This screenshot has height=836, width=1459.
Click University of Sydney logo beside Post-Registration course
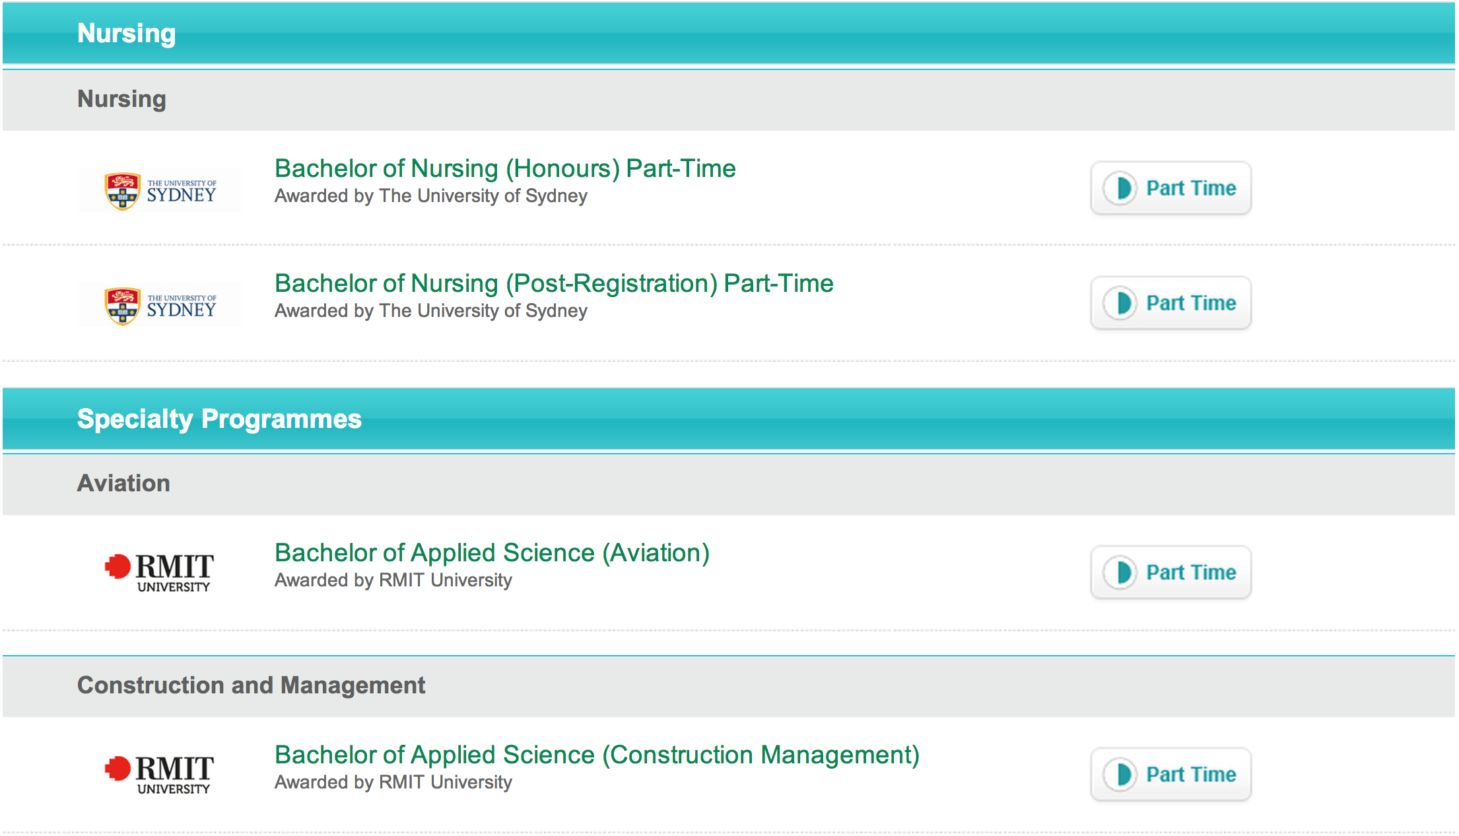tap(160, 305)
